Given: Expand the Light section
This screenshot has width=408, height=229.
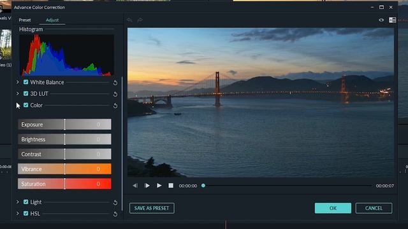Looking at the screenshot, I should (x=18, y=202).
